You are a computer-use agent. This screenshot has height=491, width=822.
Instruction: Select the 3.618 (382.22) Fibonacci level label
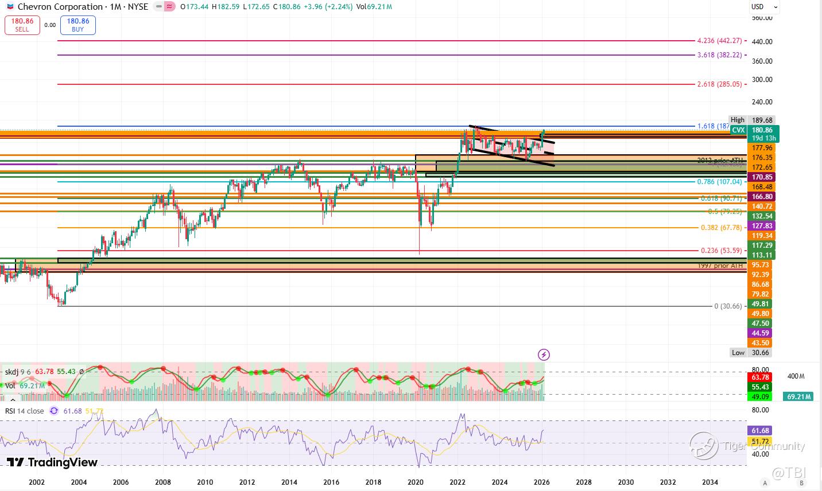720,55
